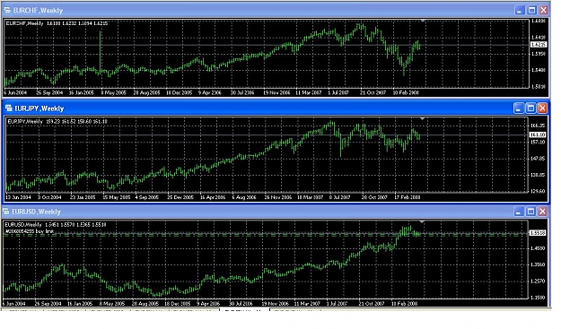Click the 157.10 price level on EURJPY axis

pyautogui.click(x=538, y=143)
